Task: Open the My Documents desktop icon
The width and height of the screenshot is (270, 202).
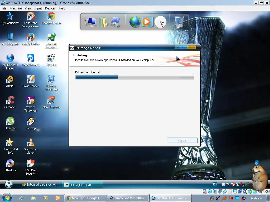Action: tap(10, 19)
